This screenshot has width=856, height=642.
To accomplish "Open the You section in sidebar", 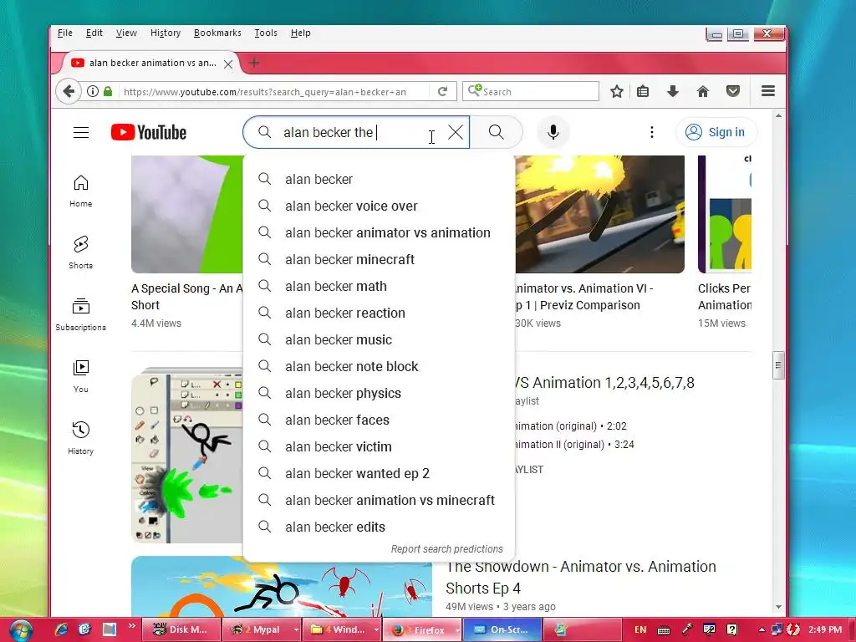I will click(81, 377).
